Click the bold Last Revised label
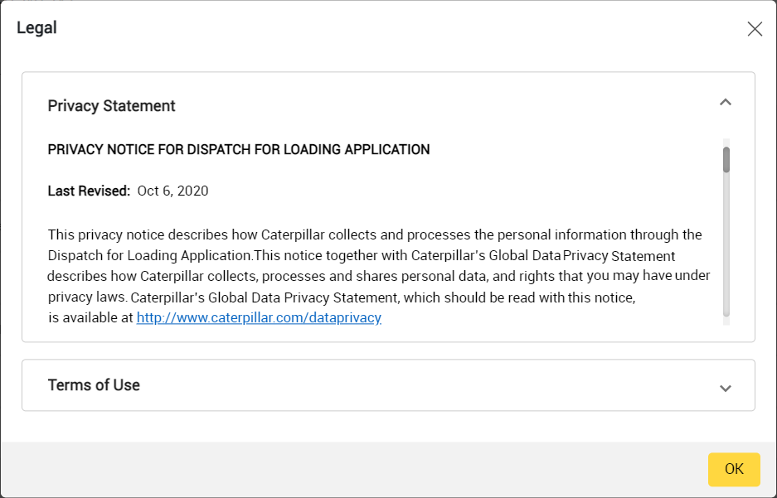Image resolution: width=777 pixels, height=498 pixels. coord(89,191)
